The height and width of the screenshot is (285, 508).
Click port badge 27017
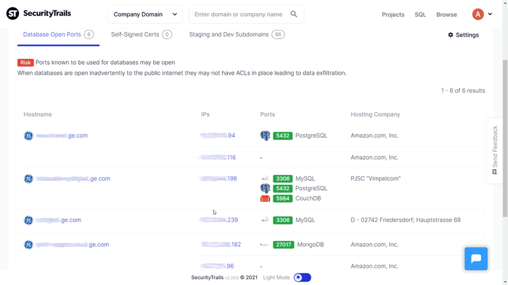point(283,245)
